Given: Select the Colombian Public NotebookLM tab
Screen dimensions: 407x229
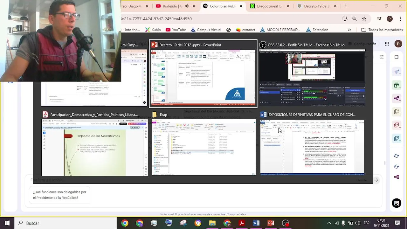Looking at the screenshot, I should tap(223, 6).
